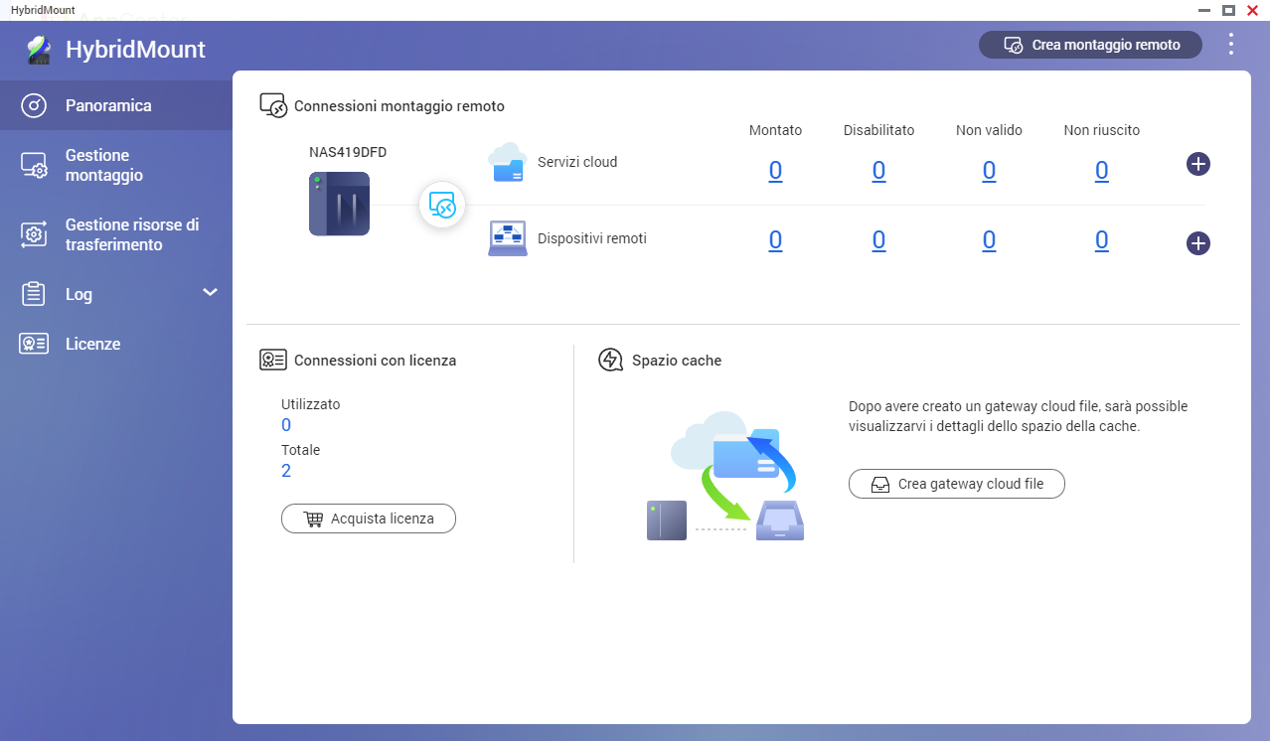This screenshot has width=1270, height=741.
Task: Open Dispositivi remoti Montato count
Action: coord(775,239)
